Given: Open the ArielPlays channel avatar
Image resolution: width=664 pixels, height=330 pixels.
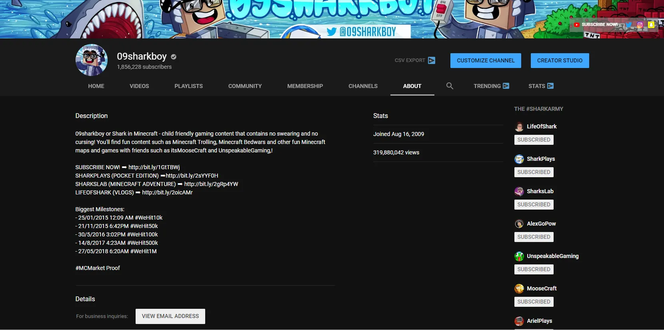Looking at the screenshot, I should (x=519, y=321).
